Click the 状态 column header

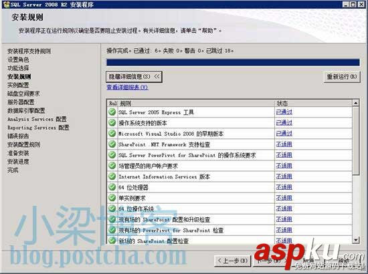coord(314,103)
